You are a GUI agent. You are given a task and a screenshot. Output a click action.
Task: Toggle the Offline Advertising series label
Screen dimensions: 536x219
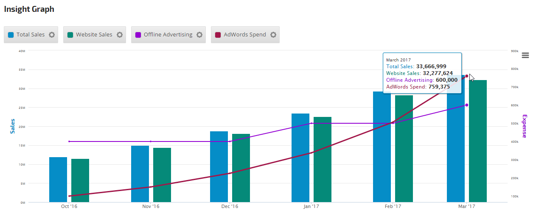point(168,35)
